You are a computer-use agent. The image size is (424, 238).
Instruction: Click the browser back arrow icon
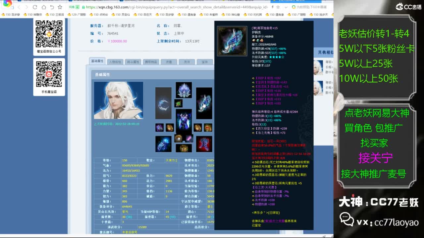[19, 7]
